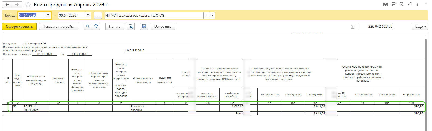Open the selected organization card icon
The height and width of the screenshot is (131, 432).
[x=212, y=15]
